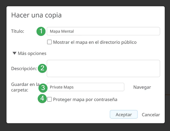Dismiss the dialog with Cancelar
This screenshot has height=131, width=170.
coord(151,115)
